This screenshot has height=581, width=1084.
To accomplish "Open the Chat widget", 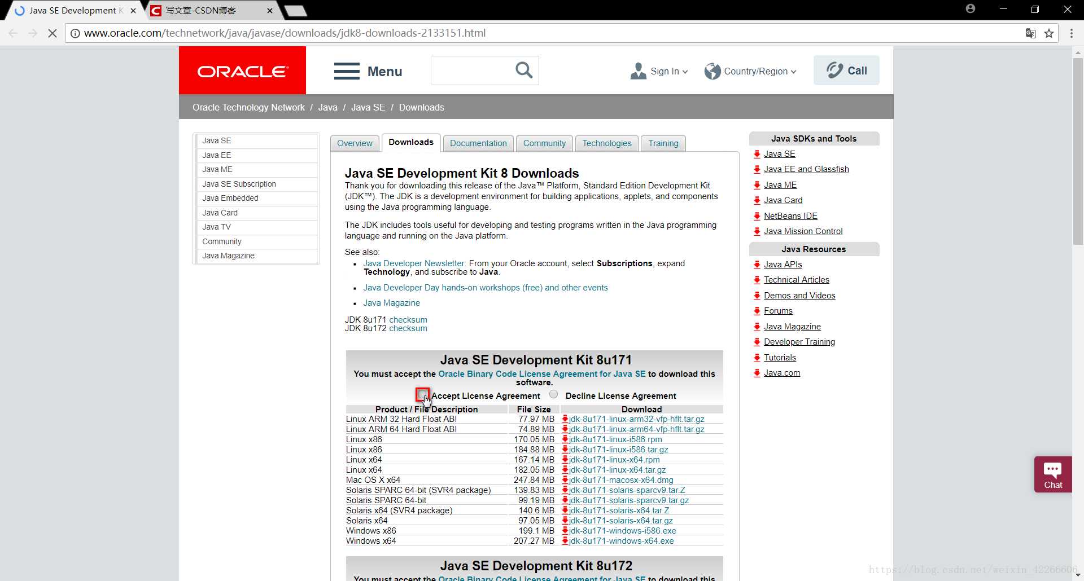I will click(x=1053, y=474).
